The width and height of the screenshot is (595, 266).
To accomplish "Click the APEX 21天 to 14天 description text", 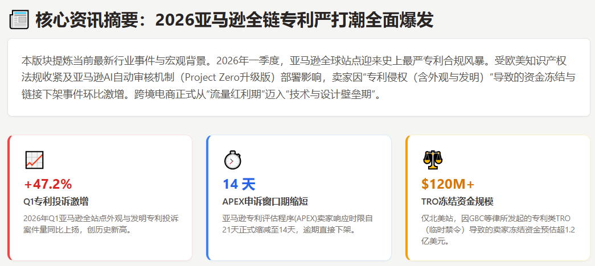I will click(297, 224).
